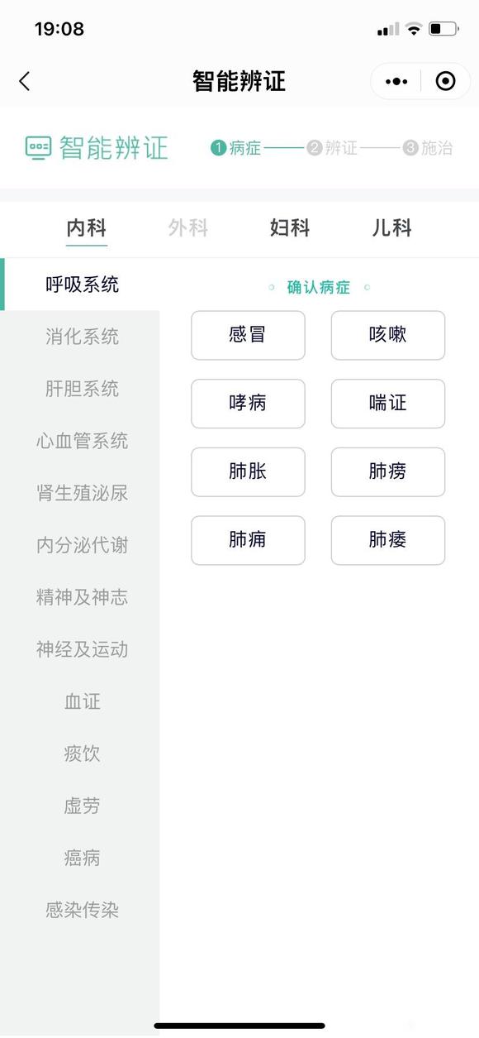Tap the back chevron arrow
The image size is (479, 1038).
click(24, 81)
